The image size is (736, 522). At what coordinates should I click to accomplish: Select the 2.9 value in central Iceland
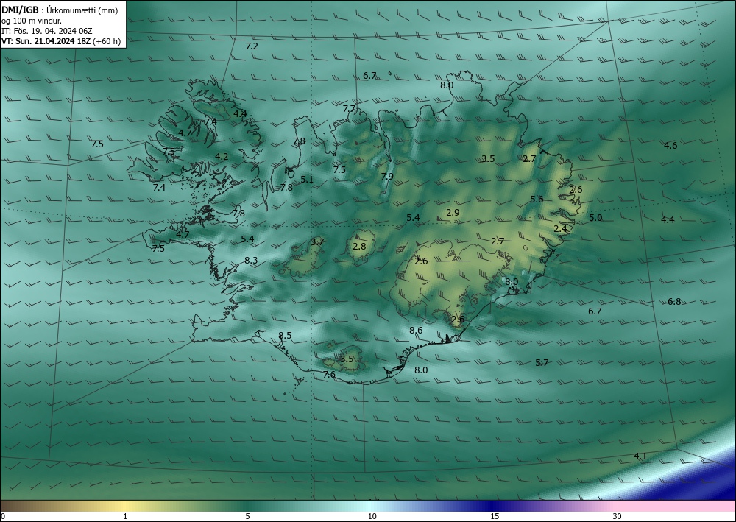[x=453, y=213]
